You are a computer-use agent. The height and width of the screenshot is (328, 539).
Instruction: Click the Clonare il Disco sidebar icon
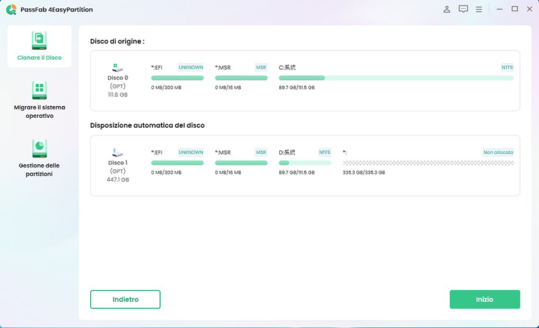(39, 40)
